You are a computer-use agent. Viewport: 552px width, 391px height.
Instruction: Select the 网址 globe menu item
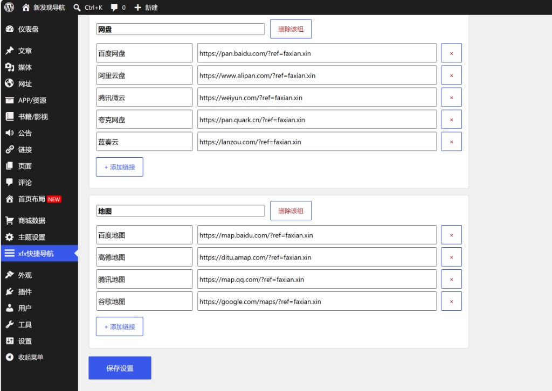[x=39, y=83]
